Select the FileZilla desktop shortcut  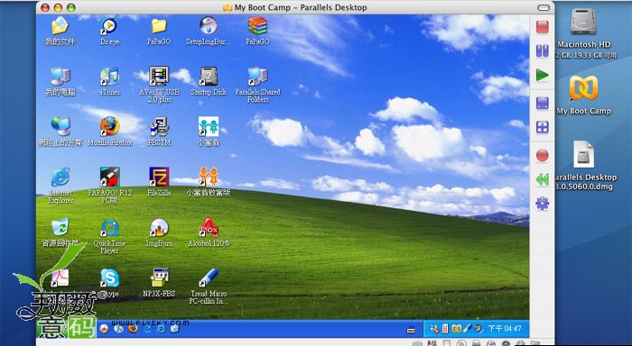159,182
